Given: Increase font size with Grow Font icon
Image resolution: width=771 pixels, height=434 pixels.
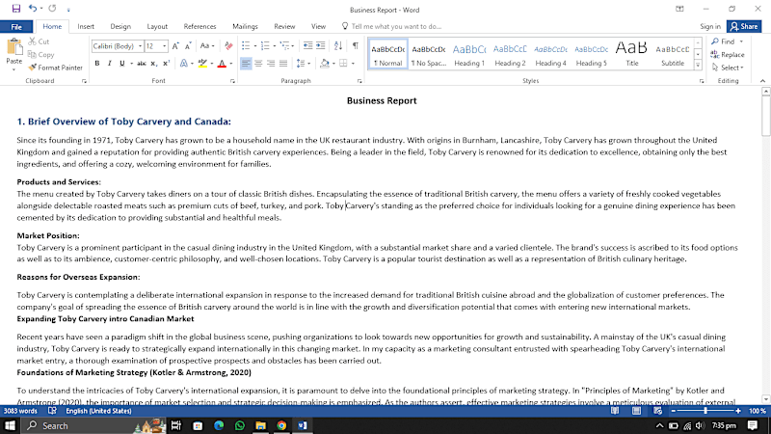Looking at the screenshot, I should click(175, 46).
